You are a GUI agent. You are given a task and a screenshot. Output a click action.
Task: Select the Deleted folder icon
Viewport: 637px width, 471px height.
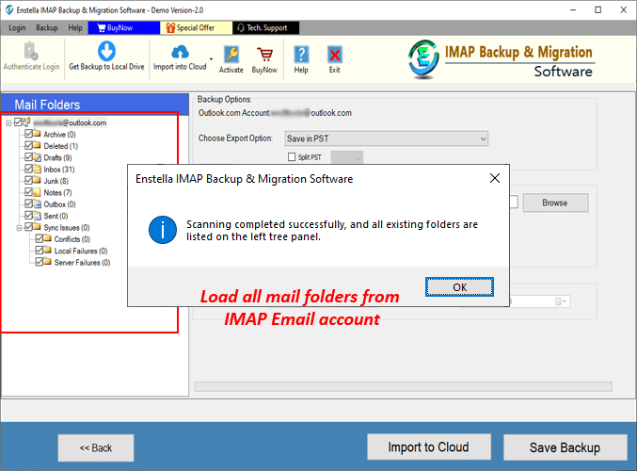pyautogui.click(x=37, y=145)
